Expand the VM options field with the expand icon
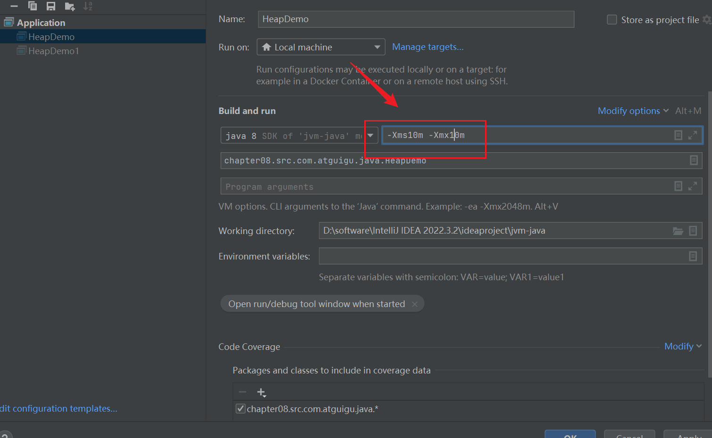Image resolution: width=712 pixels, height=438 pixels. pyautogui.click(x=692, y=135)
